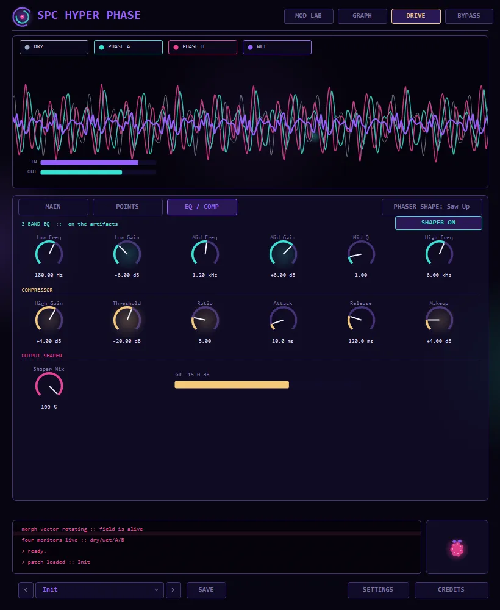Open SETTINGS

(378, 590)
